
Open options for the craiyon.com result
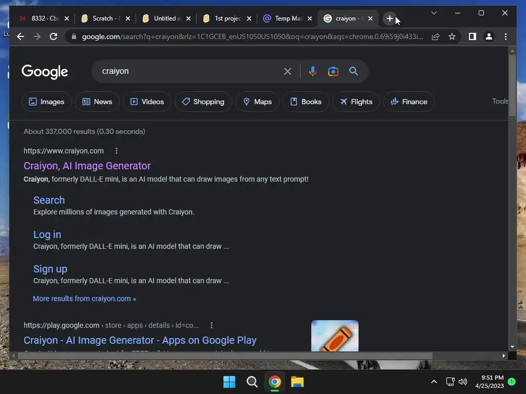point(117,151)
